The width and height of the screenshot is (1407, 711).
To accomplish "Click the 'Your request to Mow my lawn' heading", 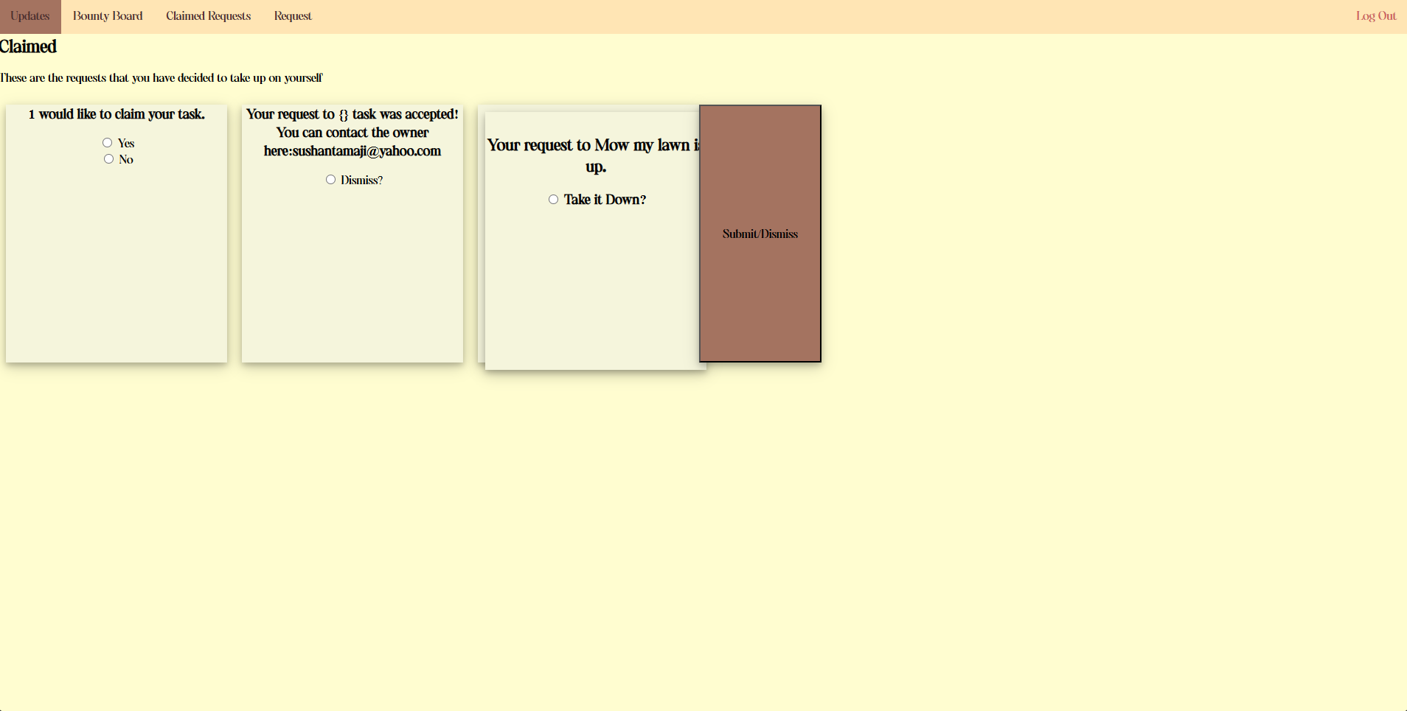I will pos(590,146).
